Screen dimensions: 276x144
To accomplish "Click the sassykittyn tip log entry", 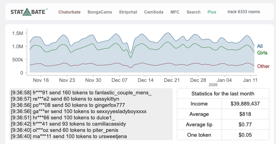I will [x=65, y=99].
